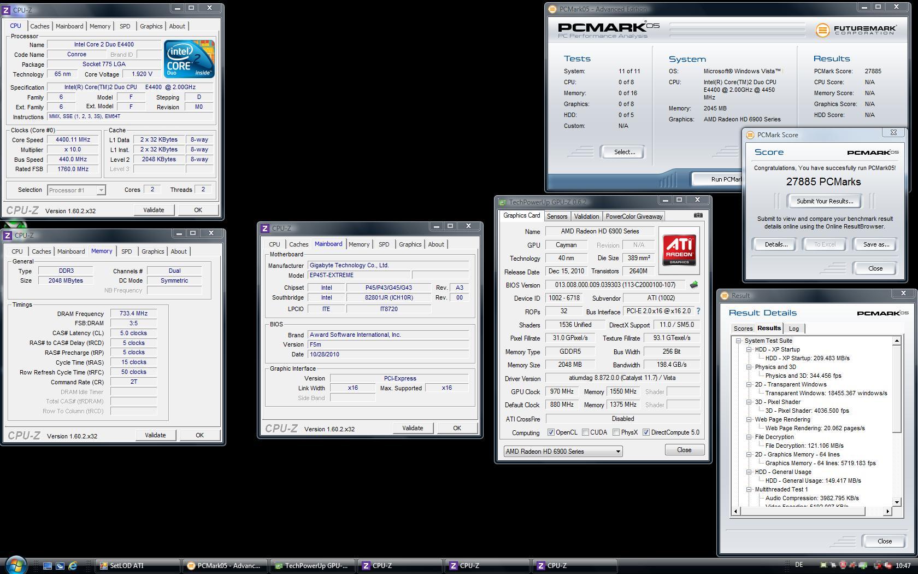The width and height of the screenshot is (918, 574).
Task: Click the Core Speed 4400.11 MHz field
Action: (x=73, y=140)
